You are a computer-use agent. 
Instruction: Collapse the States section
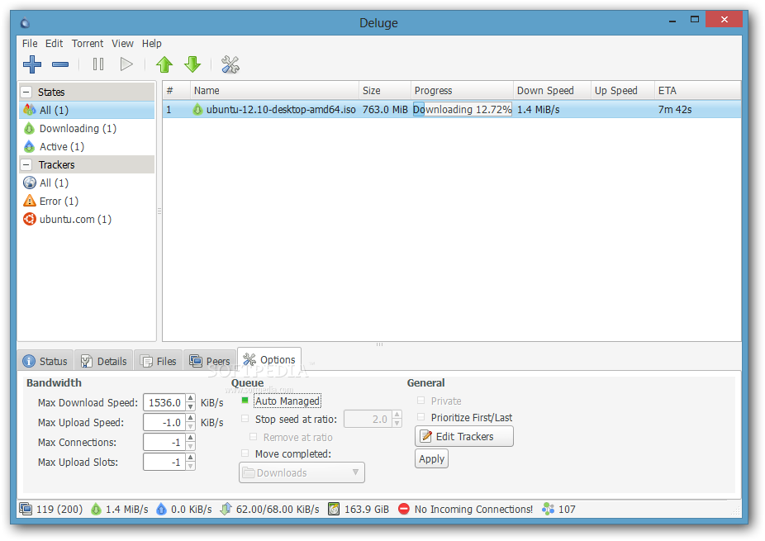pyautogui.click(x=26, y=92)
